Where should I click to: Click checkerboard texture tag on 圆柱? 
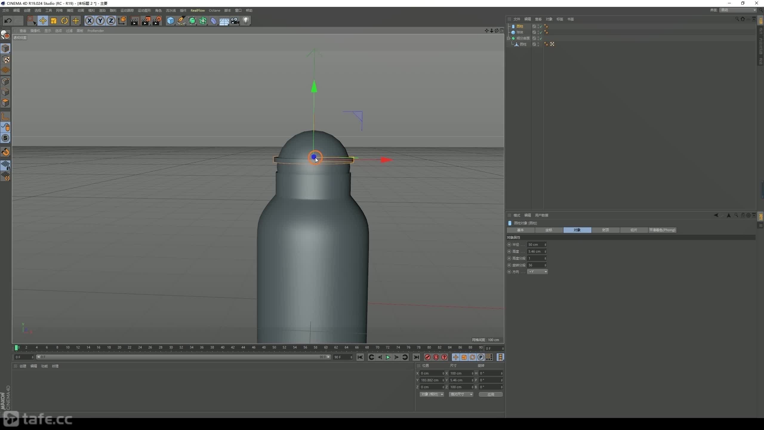[552, 44]
